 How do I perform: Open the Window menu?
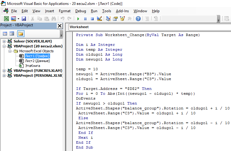click(140, 11)
